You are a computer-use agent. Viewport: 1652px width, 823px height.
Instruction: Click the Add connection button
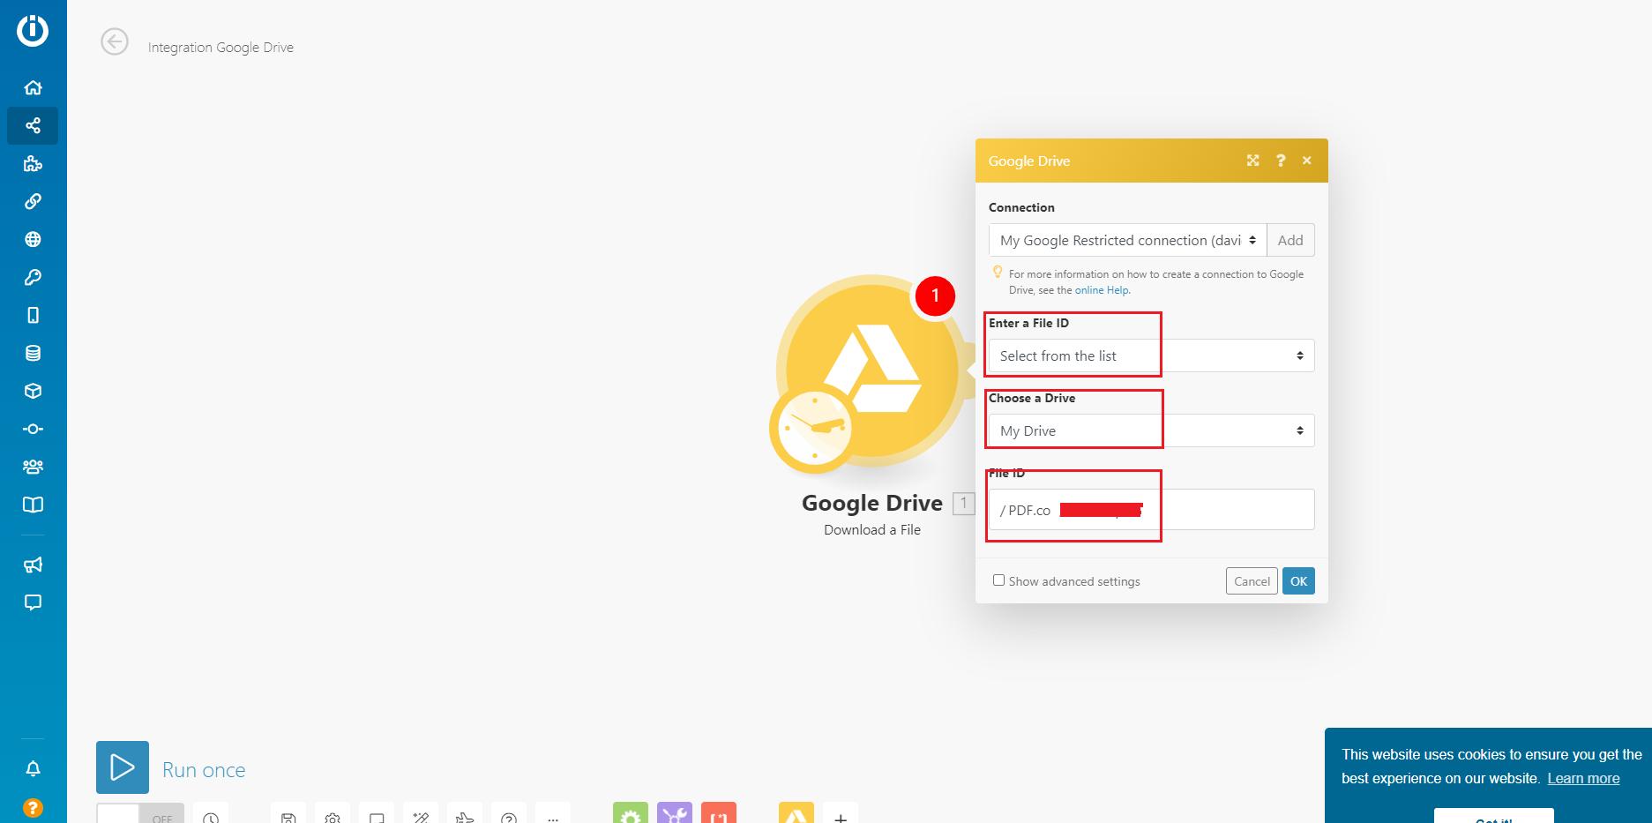(x=1290, y=240)
